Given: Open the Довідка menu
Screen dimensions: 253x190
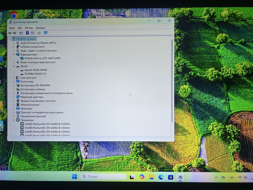Looking at the screenshot, I should 40,28.
